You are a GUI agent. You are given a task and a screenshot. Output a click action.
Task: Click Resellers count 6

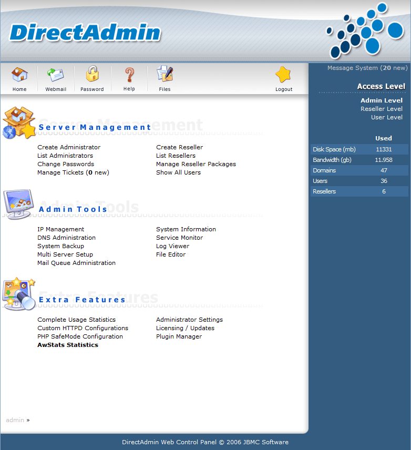click(384, 191)
